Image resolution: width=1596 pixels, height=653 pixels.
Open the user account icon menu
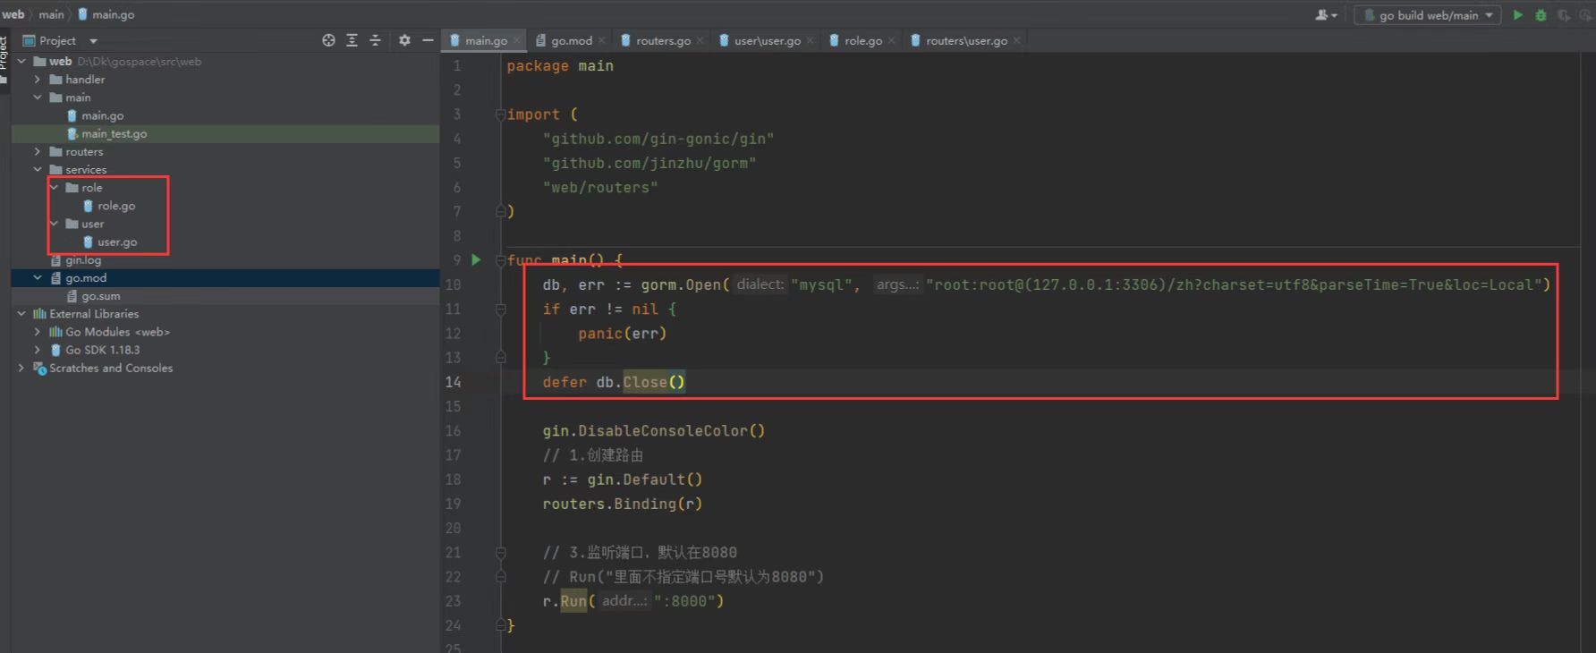click(x=1326, y=15)
